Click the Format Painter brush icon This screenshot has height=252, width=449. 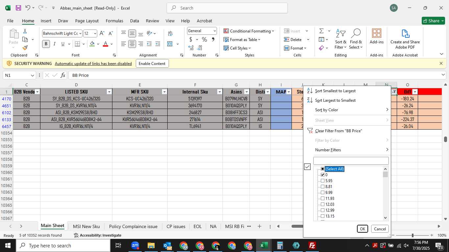tap(25, 48)
